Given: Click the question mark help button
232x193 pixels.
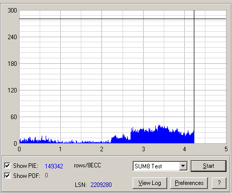Looking at the screenshot, I should [x=219, y=183].
